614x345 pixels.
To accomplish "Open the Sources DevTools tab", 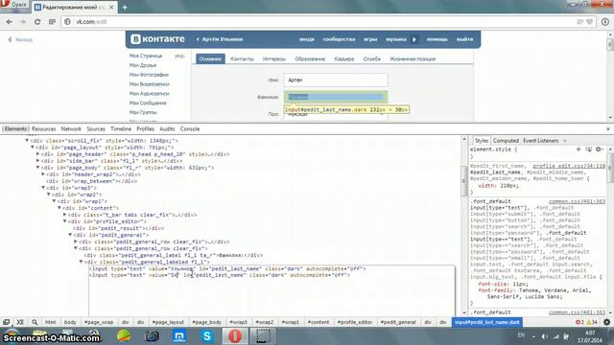I will click(x=96, y=128).
